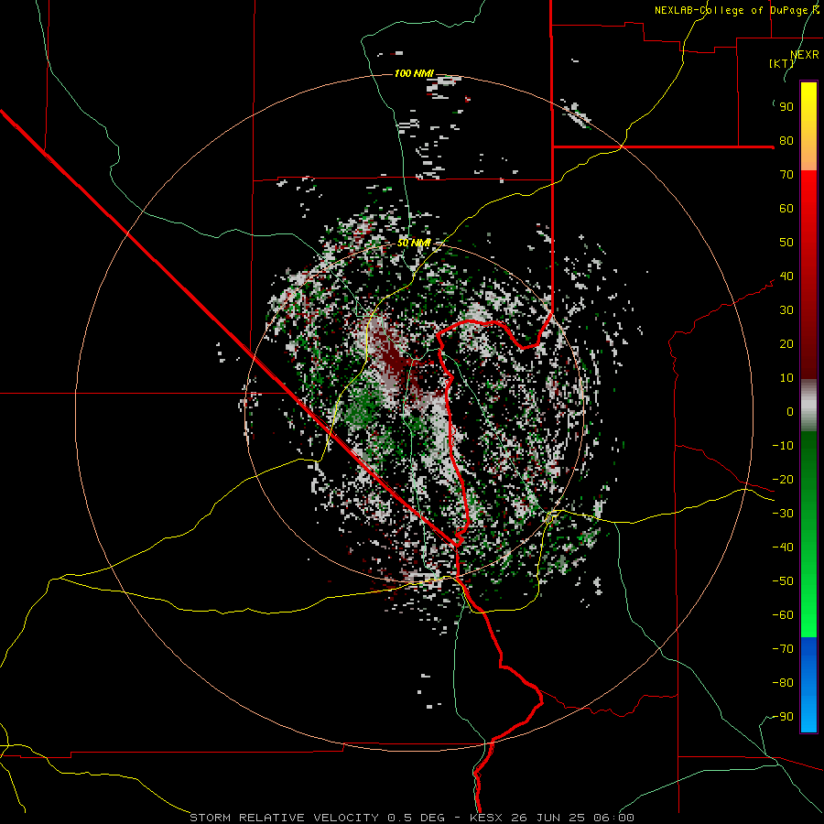The image size is (824, 824).
Task: Click the -70 value on the velocity scale
Action: 783,649
